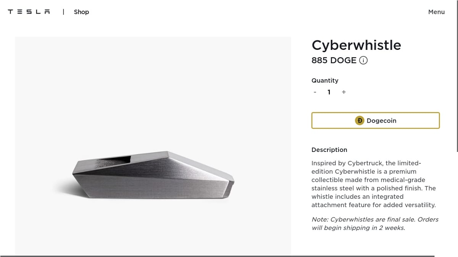
Task: Increase quantity with the plus button
Action: pyautogui.click(x=344, y=92)
